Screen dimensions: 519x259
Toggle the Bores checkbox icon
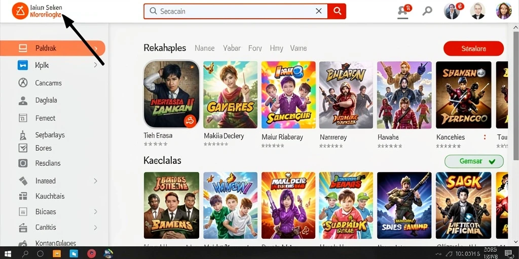[x=23, y=148]
